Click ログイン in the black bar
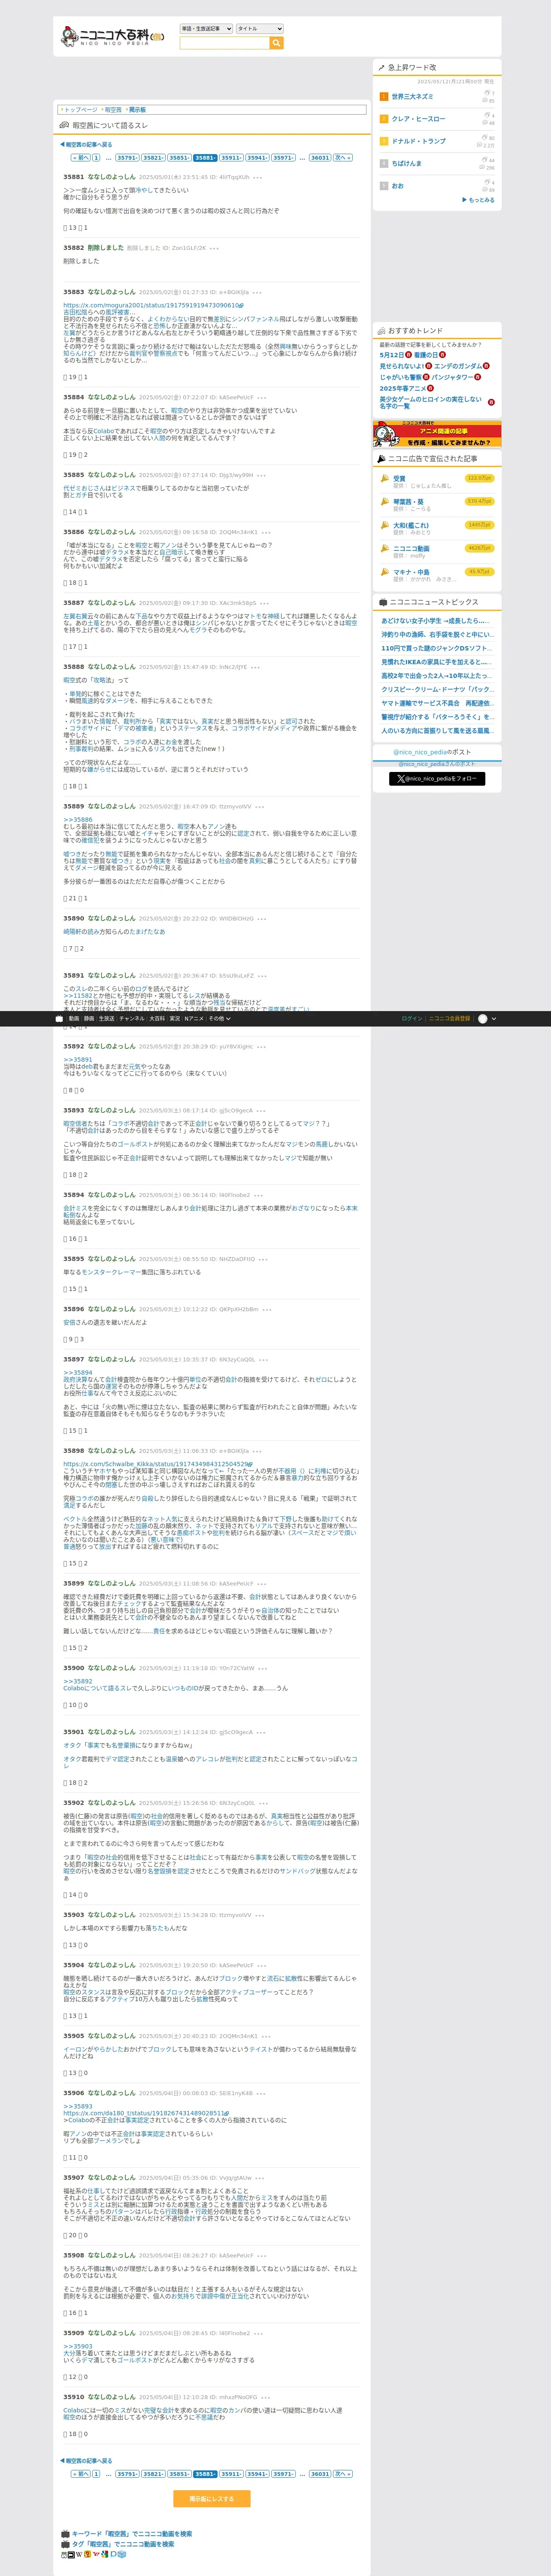The width and height of the screenshot is (551, 2576). tap(412, 1018)
